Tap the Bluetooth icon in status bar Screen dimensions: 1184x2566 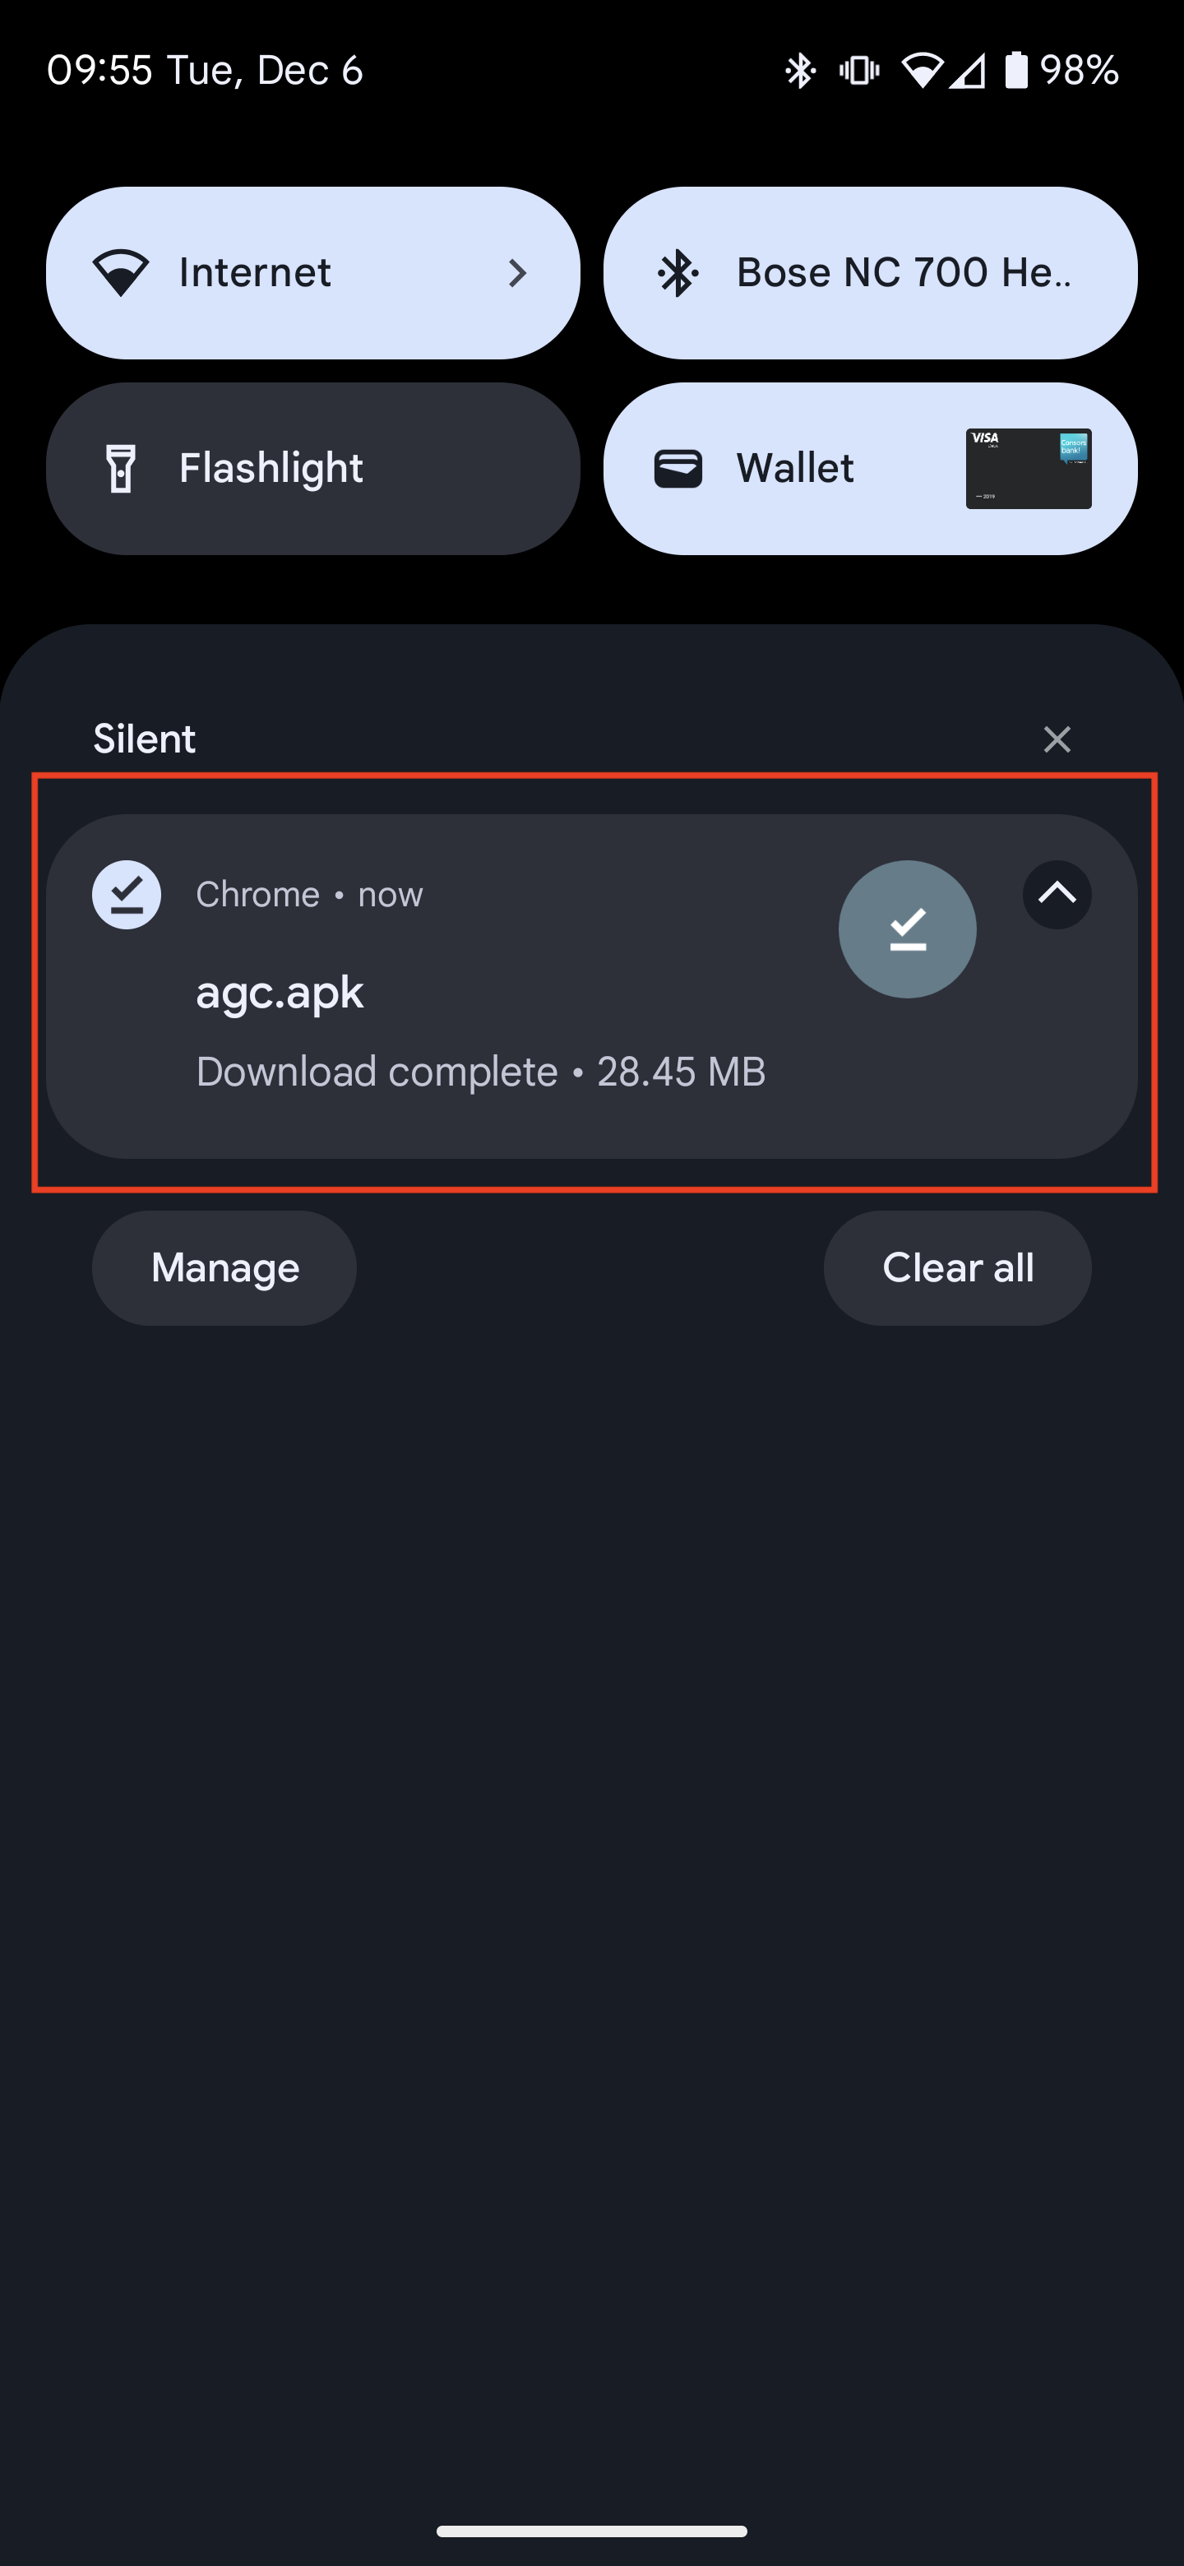pos(800,71)
